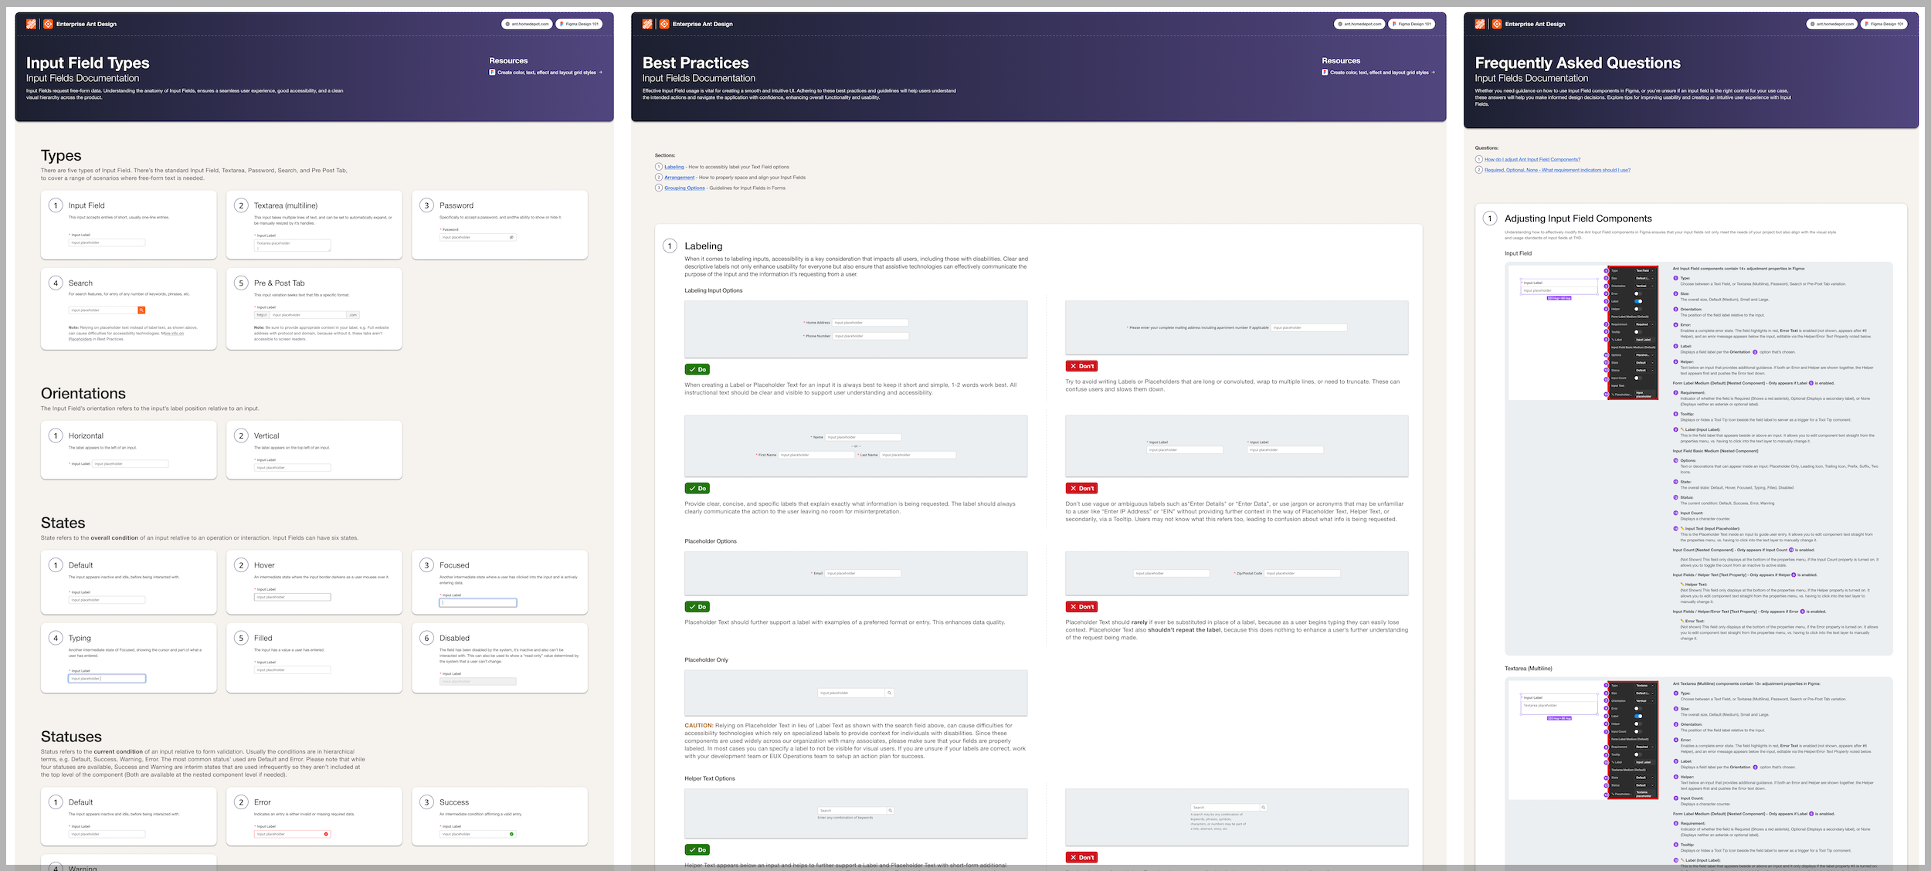Open the Labeling section link
Screen dimensions: 1931x871
pos(674,167)
